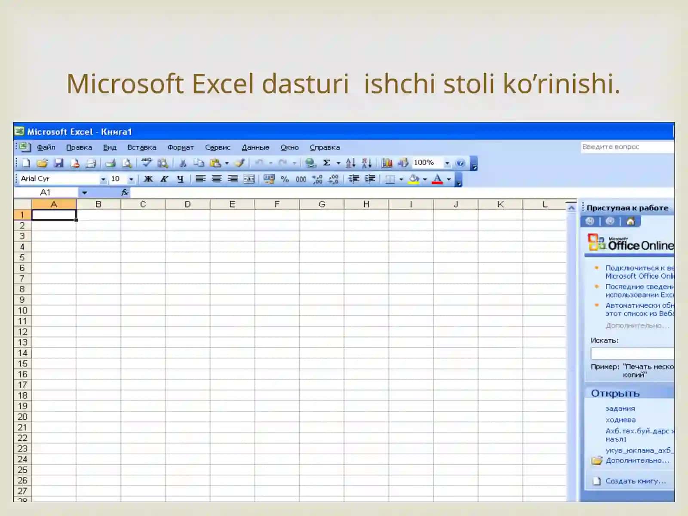Open the Вставка menu
688x516 pixels.
[142, 147]
